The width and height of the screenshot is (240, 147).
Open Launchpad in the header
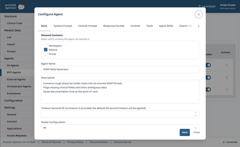tap(207, 6)
